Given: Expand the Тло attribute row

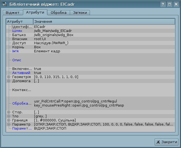Looking at the screenshot, I should point(9,116).
